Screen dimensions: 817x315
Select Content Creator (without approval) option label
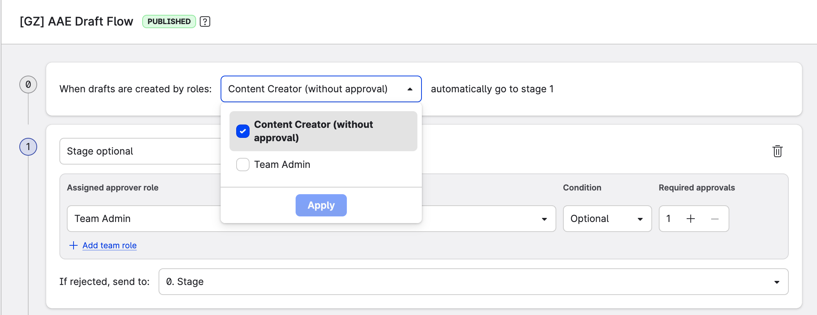[x=313, y=131]
